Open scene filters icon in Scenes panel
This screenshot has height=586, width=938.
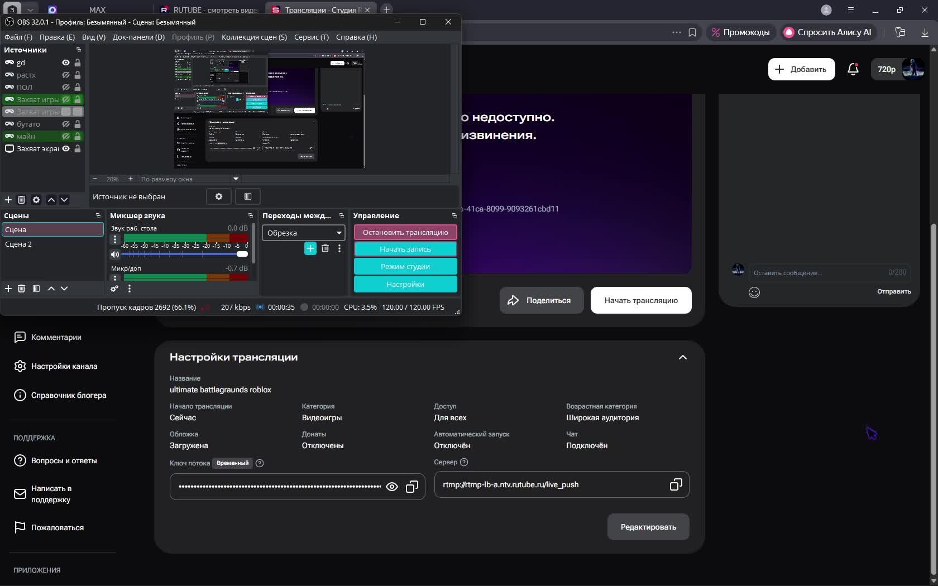(x=36, y=289)
